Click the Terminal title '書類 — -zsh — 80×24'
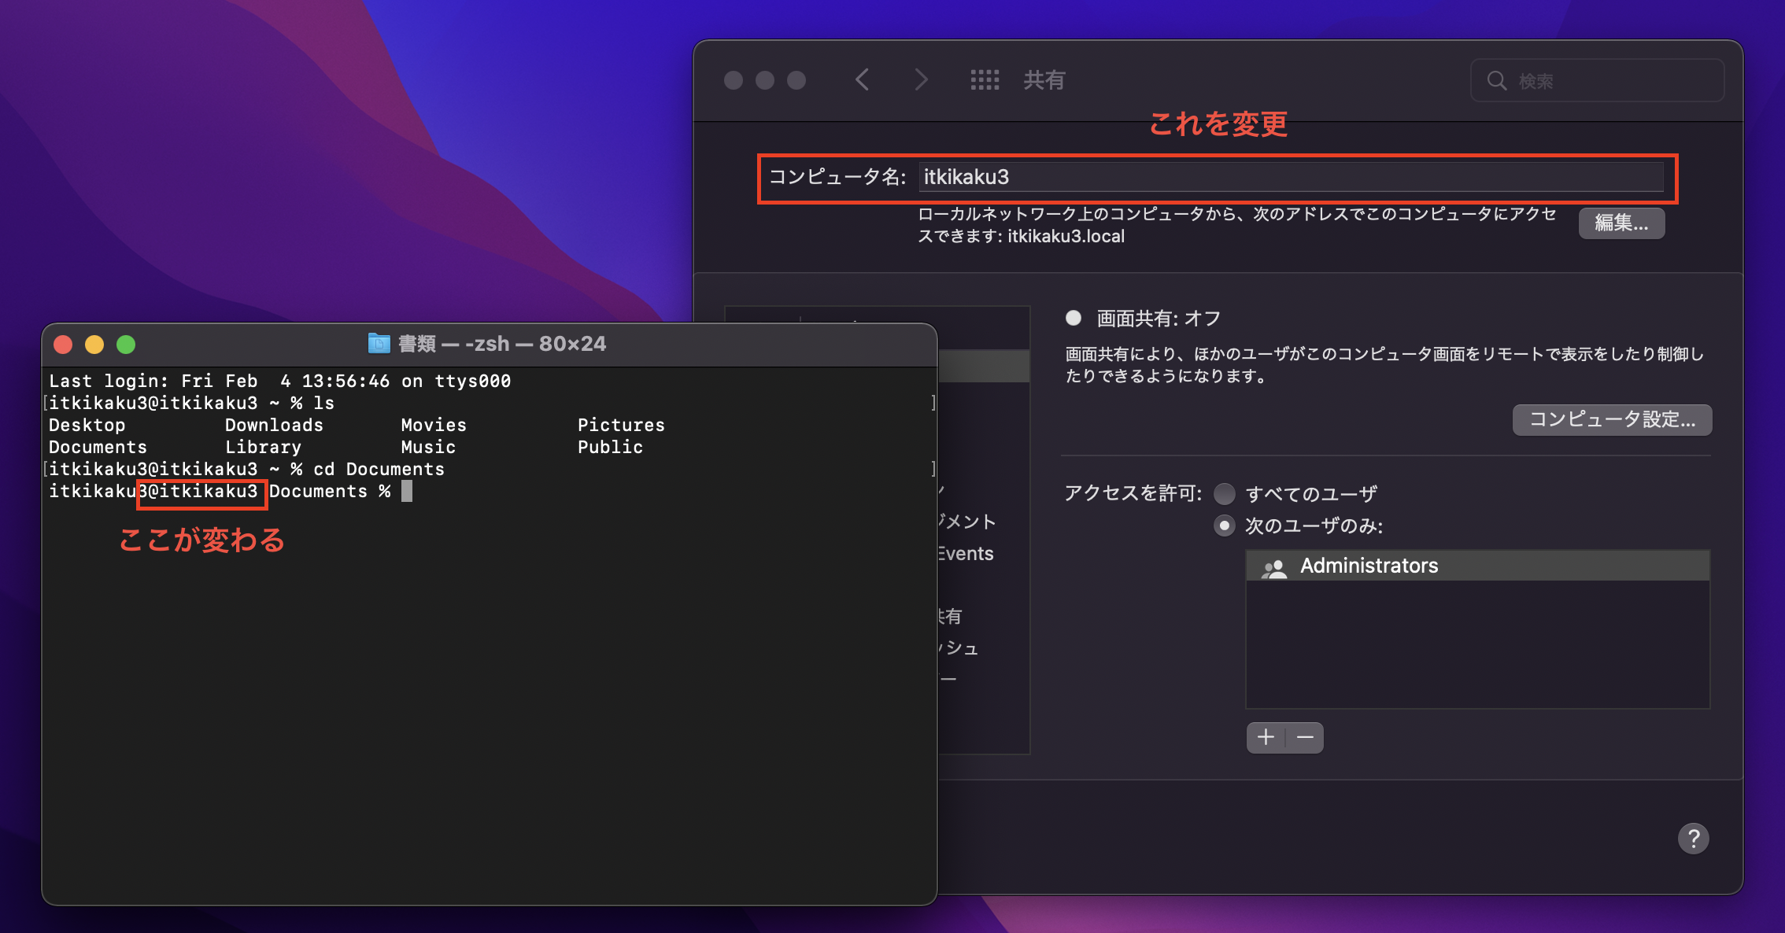Viewport: 1785px width, 933px height. (501, 344)
